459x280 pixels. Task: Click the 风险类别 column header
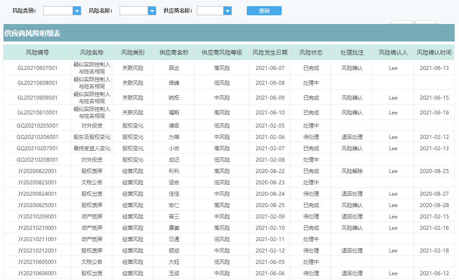point(133,52)
